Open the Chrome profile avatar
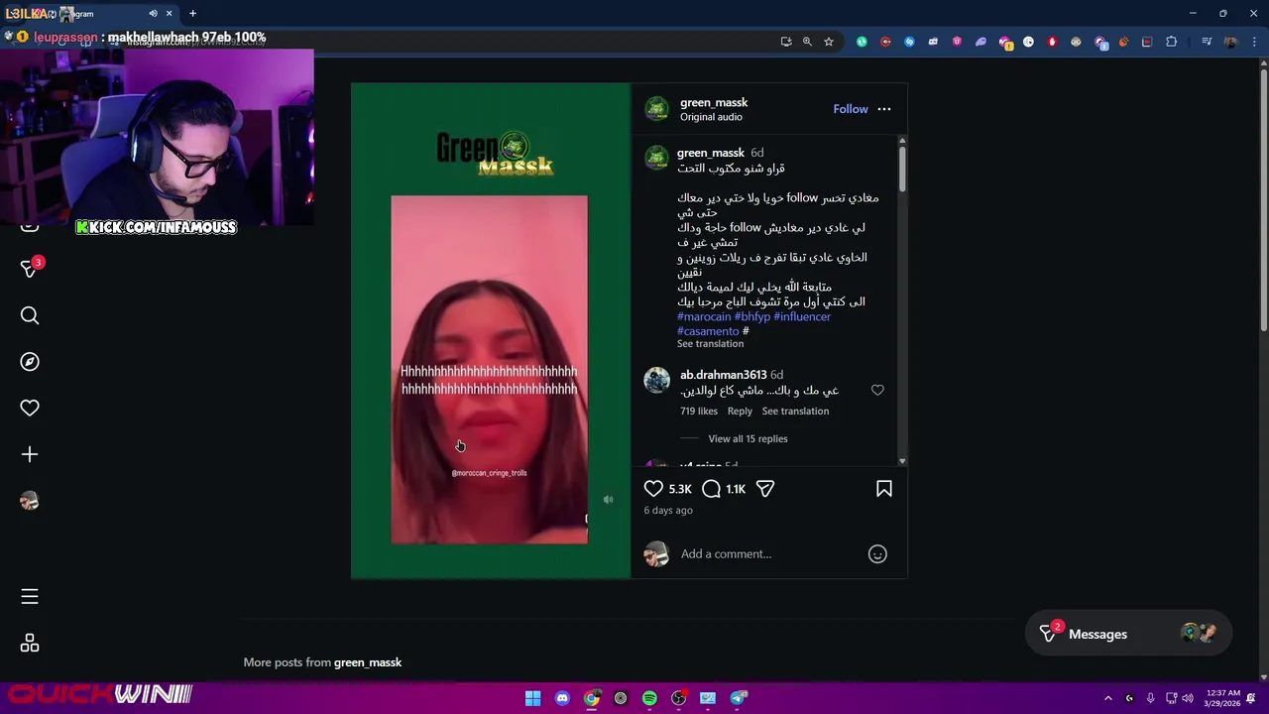 coord(1230,42)
